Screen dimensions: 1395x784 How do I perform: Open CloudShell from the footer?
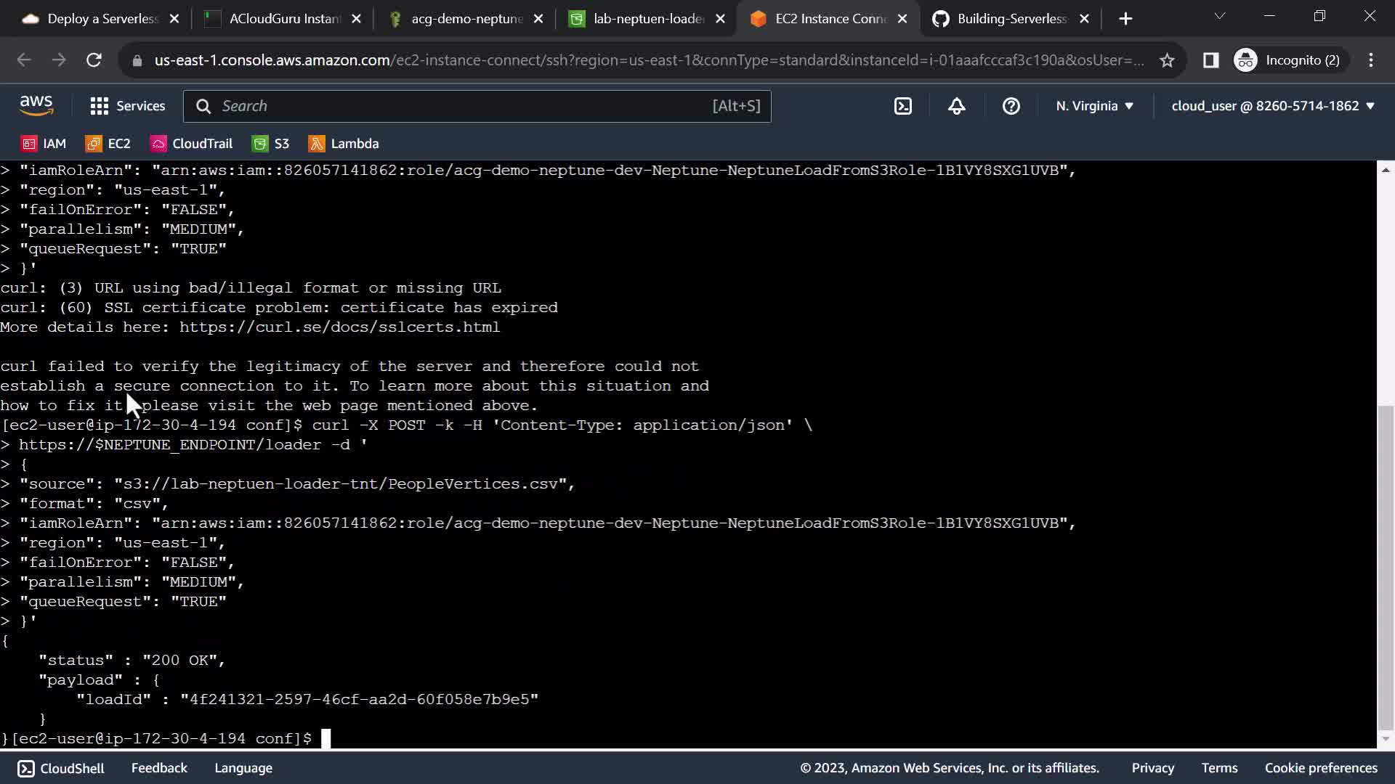point(61,768)
